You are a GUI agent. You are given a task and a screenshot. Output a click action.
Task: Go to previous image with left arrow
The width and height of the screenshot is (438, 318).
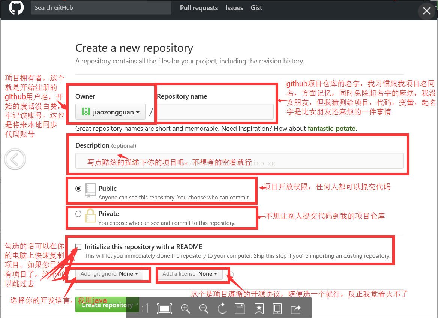click(15, 159)
